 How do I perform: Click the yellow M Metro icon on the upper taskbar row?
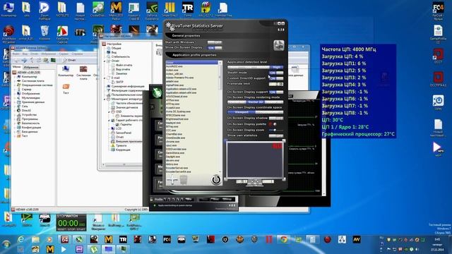point(108,239)
